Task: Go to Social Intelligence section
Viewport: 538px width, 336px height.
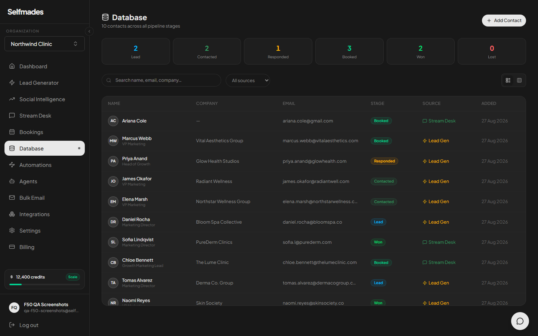Action: (x=44, y=99)
